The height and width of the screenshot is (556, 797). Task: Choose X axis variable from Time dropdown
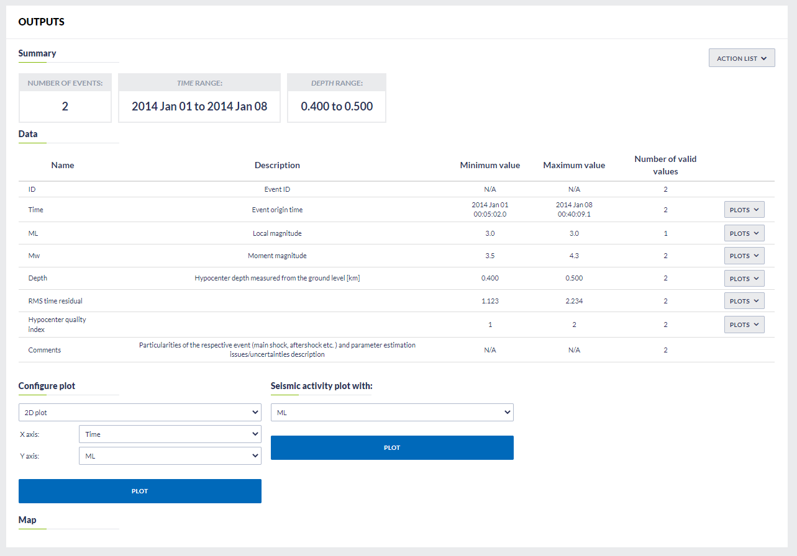click(170, 434)
